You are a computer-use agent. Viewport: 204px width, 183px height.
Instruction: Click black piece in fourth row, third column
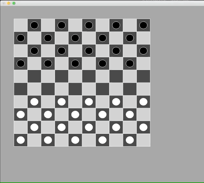[x=48, y=63]
